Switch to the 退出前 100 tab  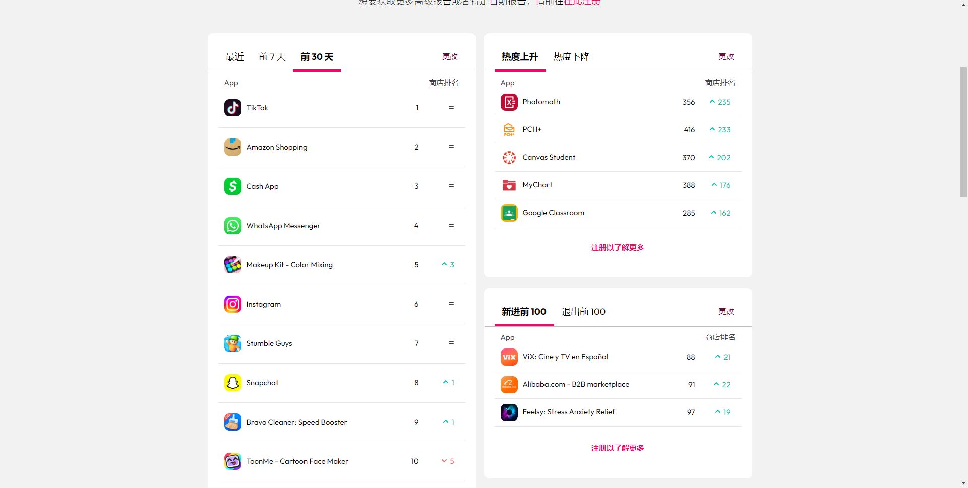(583, 312)
